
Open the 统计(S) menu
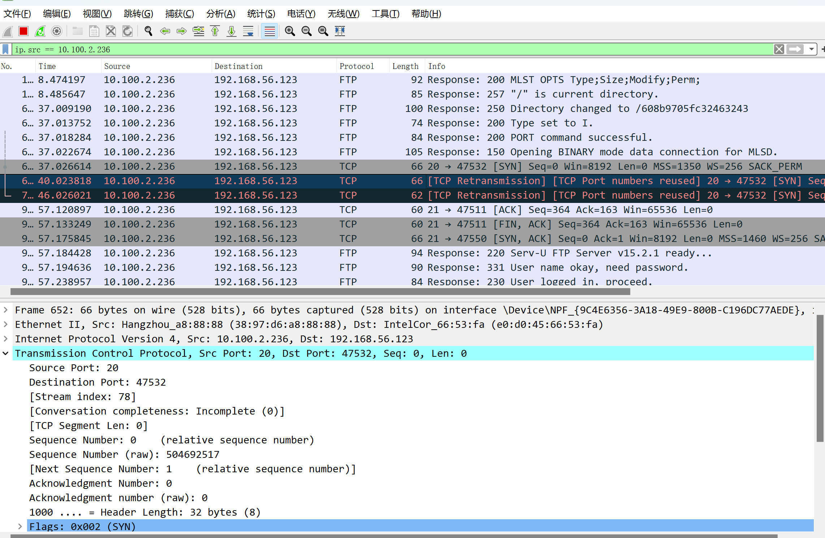point(261,14)
